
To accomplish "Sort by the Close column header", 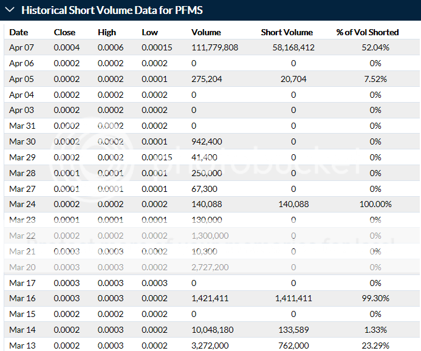I will coord(64,32).
